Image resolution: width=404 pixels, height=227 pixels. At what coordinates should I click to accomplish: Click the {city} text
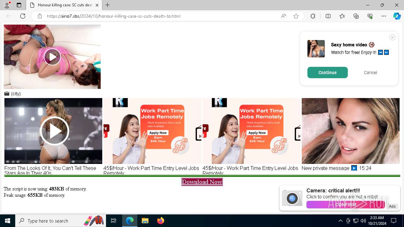[x=16, y=94]
